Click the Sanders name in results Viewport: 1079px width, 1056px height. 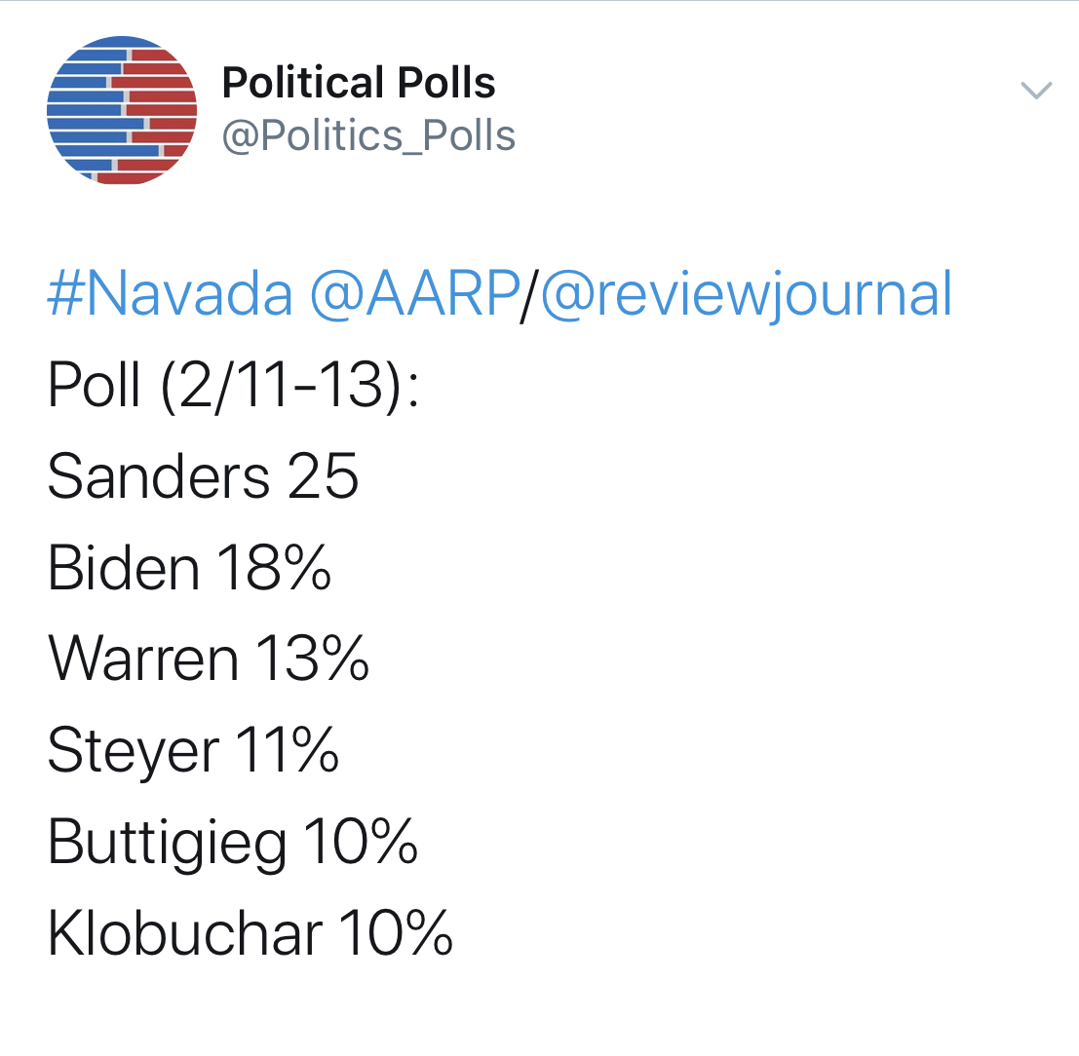[159, 476]
